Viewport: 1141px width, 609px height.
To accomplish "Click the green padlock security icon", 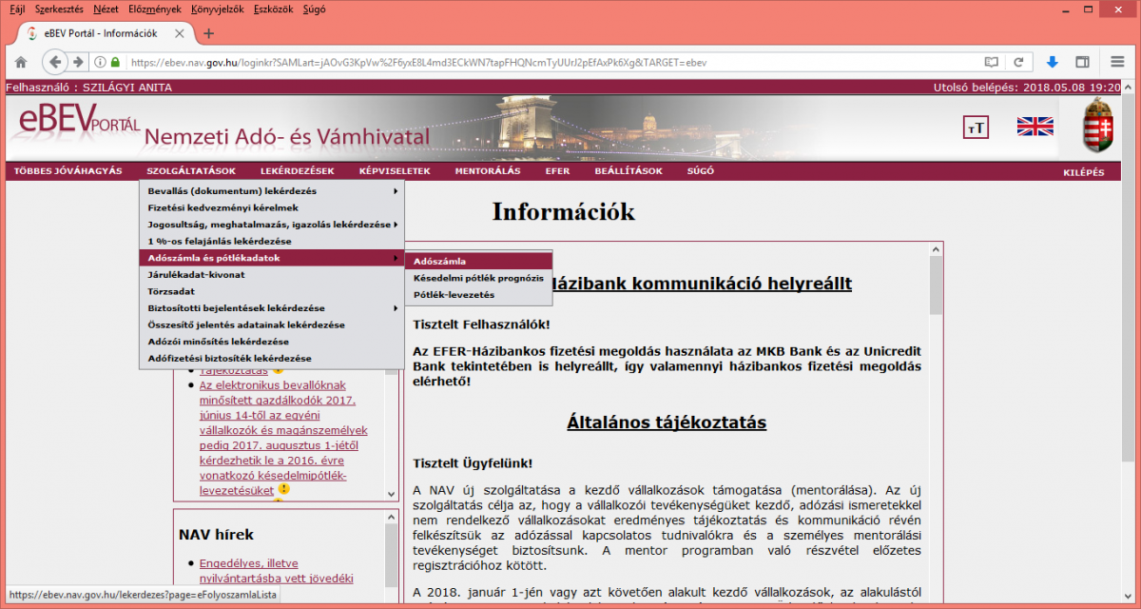I will click(116, 63).
